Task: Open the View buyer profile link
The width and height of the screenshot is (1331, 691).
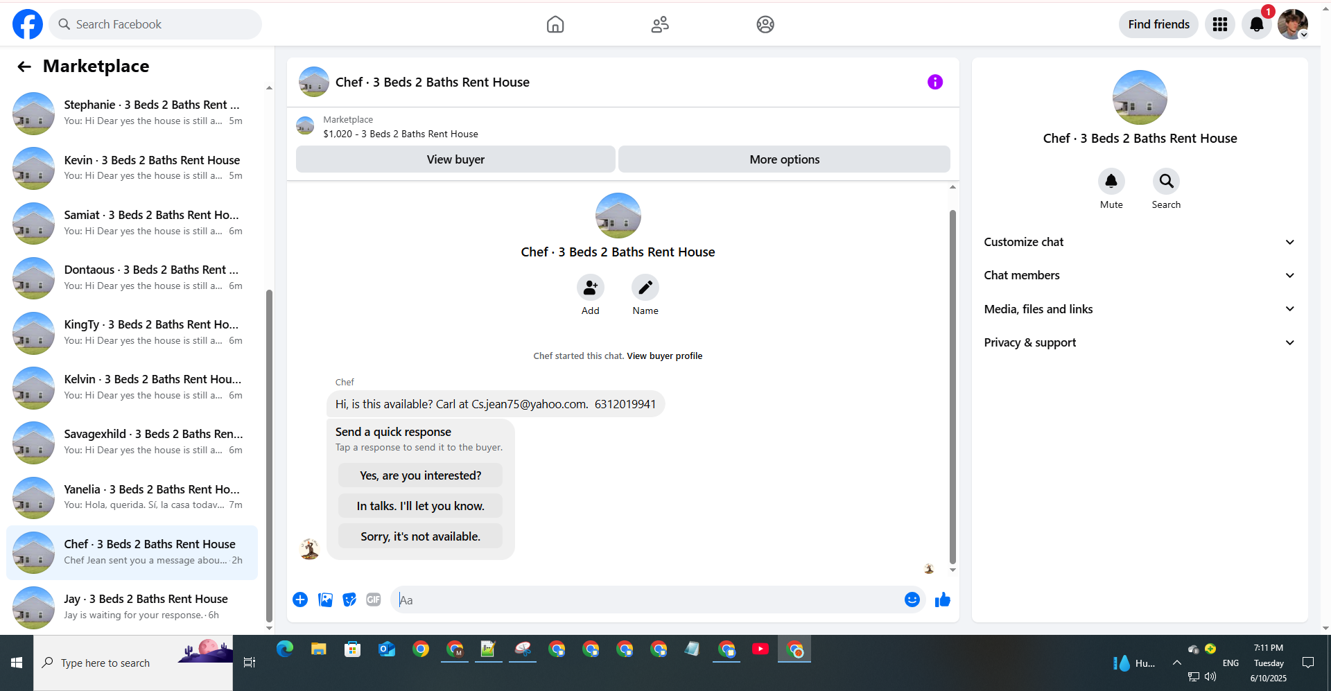Action: click(x=664, y=356)
